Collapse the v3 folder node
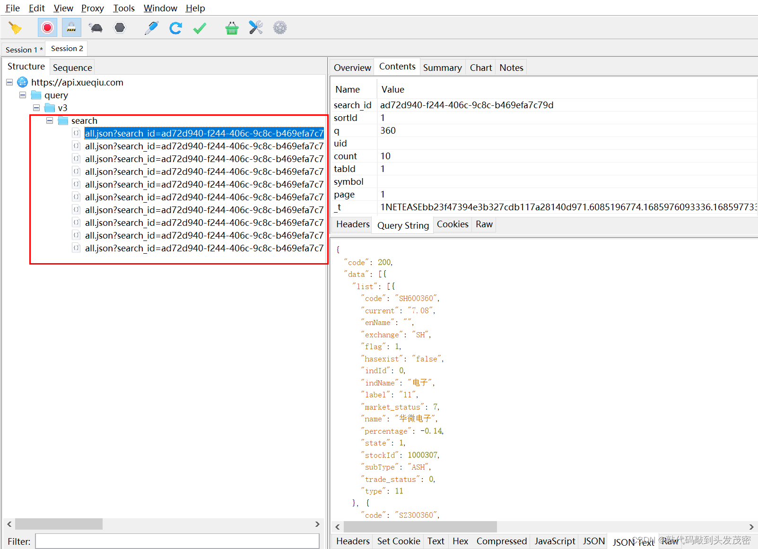 click(x=36, y=108)
